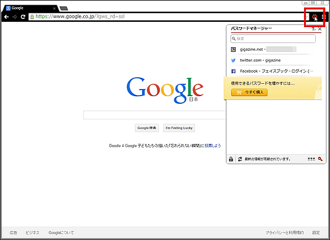Open the Googleについて footer link
Screen dimensions: 330x240
[x=61, y=233]
